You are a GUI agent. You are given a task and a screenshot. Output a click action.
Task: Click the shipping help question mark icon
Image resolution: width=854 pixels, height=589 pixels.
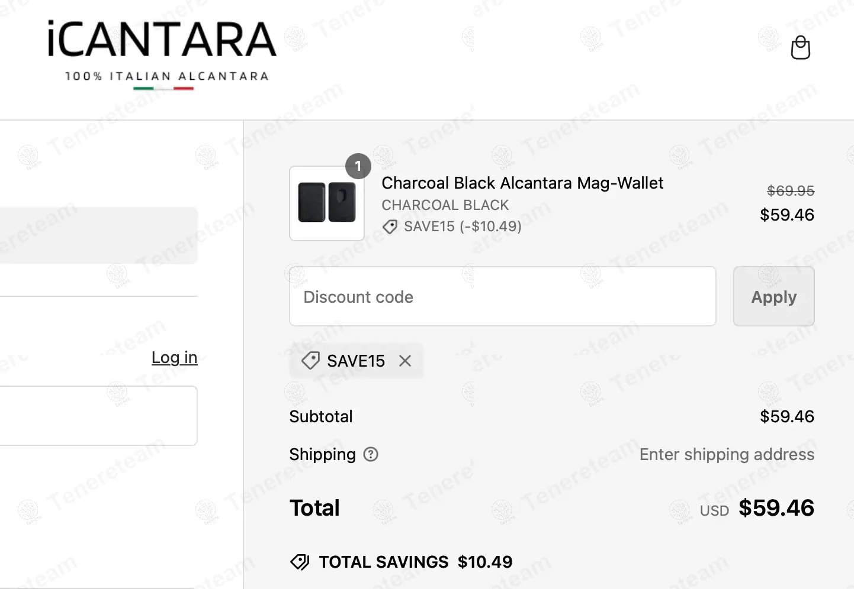point(371,454)
